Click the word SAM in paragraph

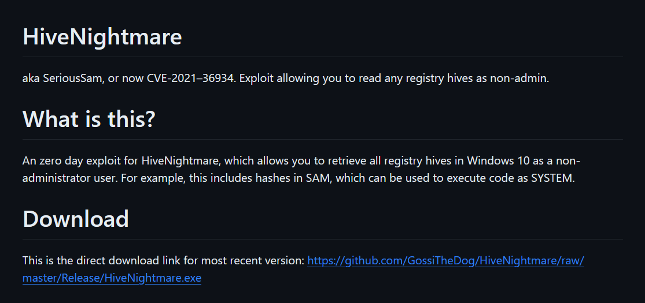(317, 178)
